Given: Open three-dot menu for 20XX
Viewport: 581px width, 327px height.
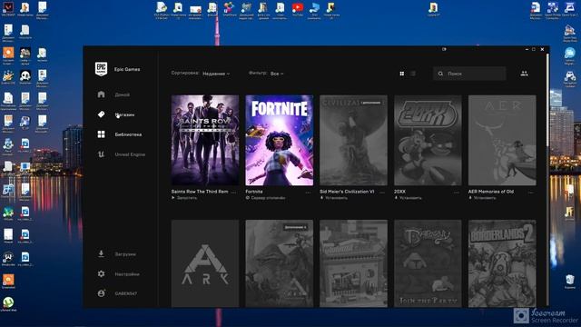Looking at the screenshot, I should pyautogui.click(x=456, y=193).
